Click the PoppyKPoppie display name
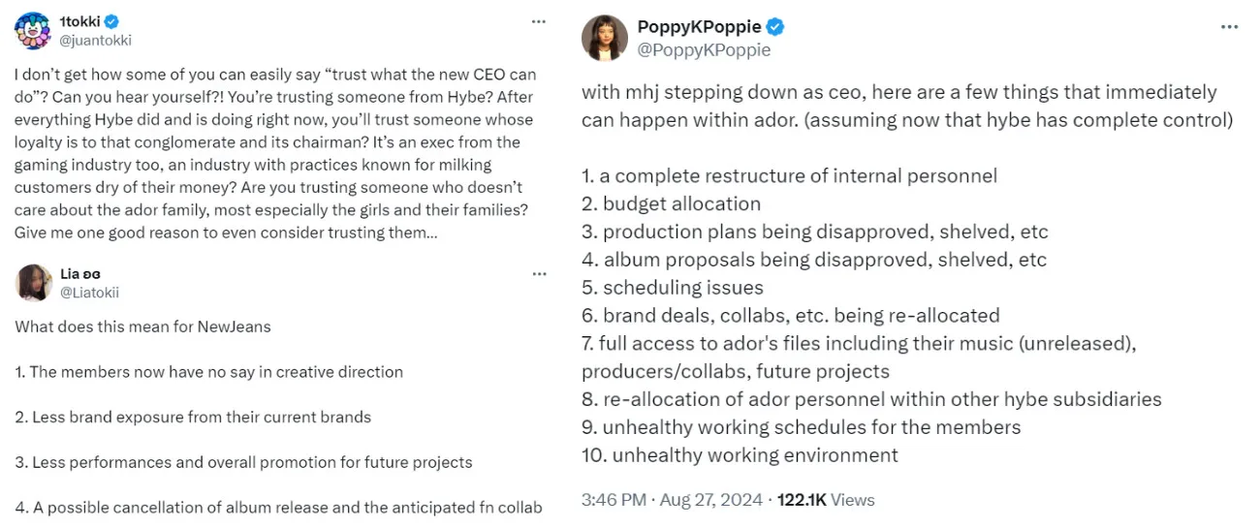1260x528 pixels. pyautogui.click(x=699, y=27)
